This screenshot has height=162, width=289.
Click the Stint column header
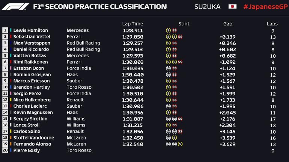pyautogui.click(x=184, y=24)
